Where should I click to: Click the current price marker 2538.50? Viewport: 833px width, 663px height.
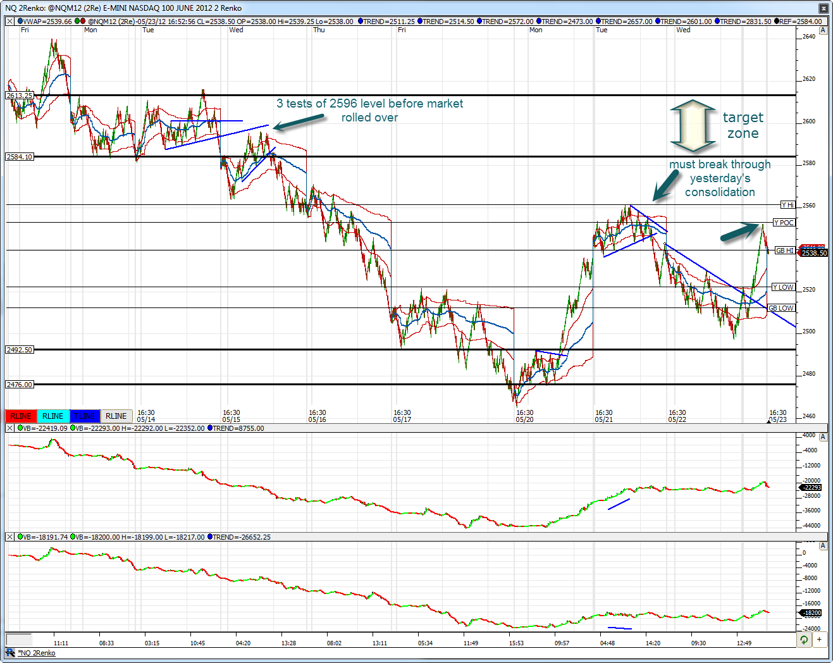pyautogui.click(x=813, y=253)
